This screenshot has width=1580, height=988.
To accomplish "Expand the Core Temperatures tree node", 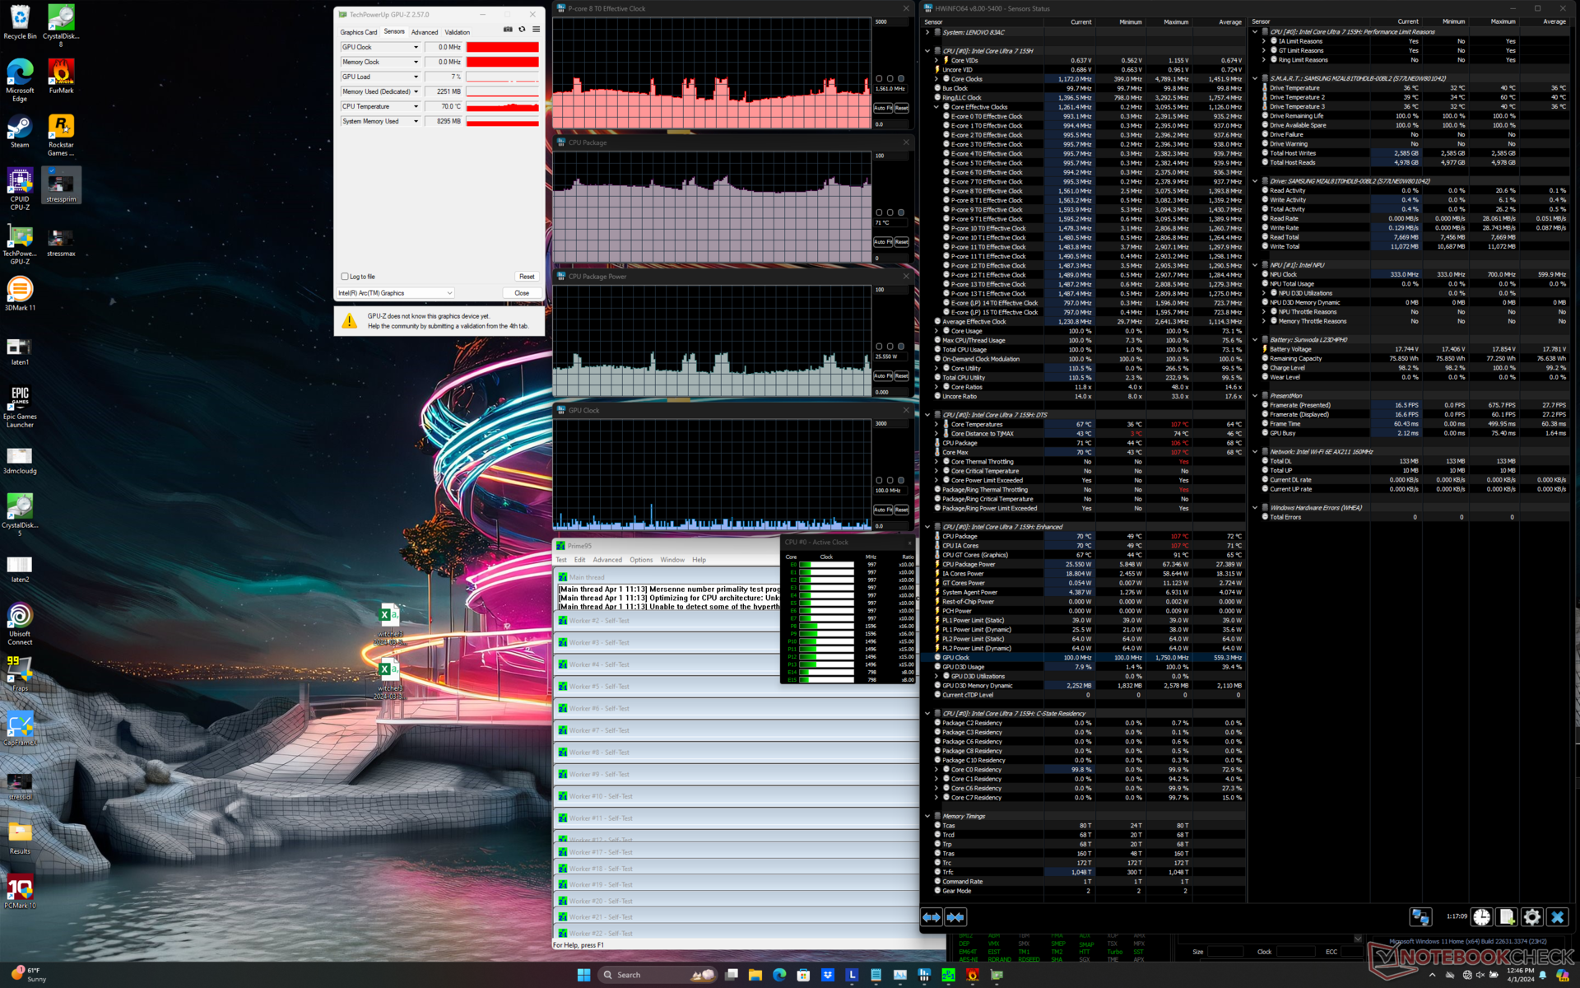I will [x=936, y=424].
